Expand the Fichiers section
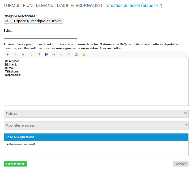 (96, 114)
